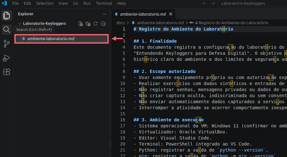Click the '## 2. Escopo autorizado' heading
Image resolution: width=287 pixels, height=157 pixels.
164,71
